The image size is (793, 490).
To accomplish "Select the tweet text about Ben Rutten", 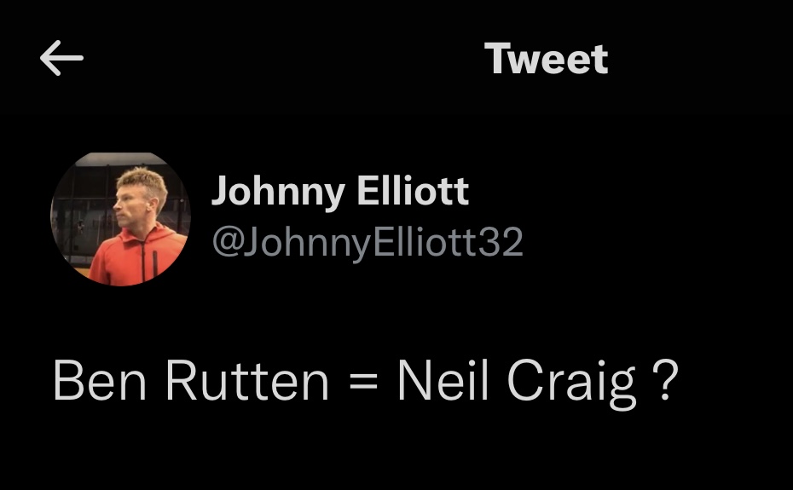I will point(365,383).
